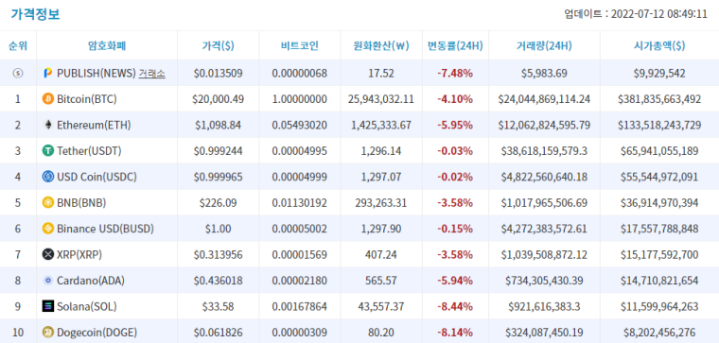Click the XRP black icon
The image size is (719, 343).
click(x=47, y=254)
